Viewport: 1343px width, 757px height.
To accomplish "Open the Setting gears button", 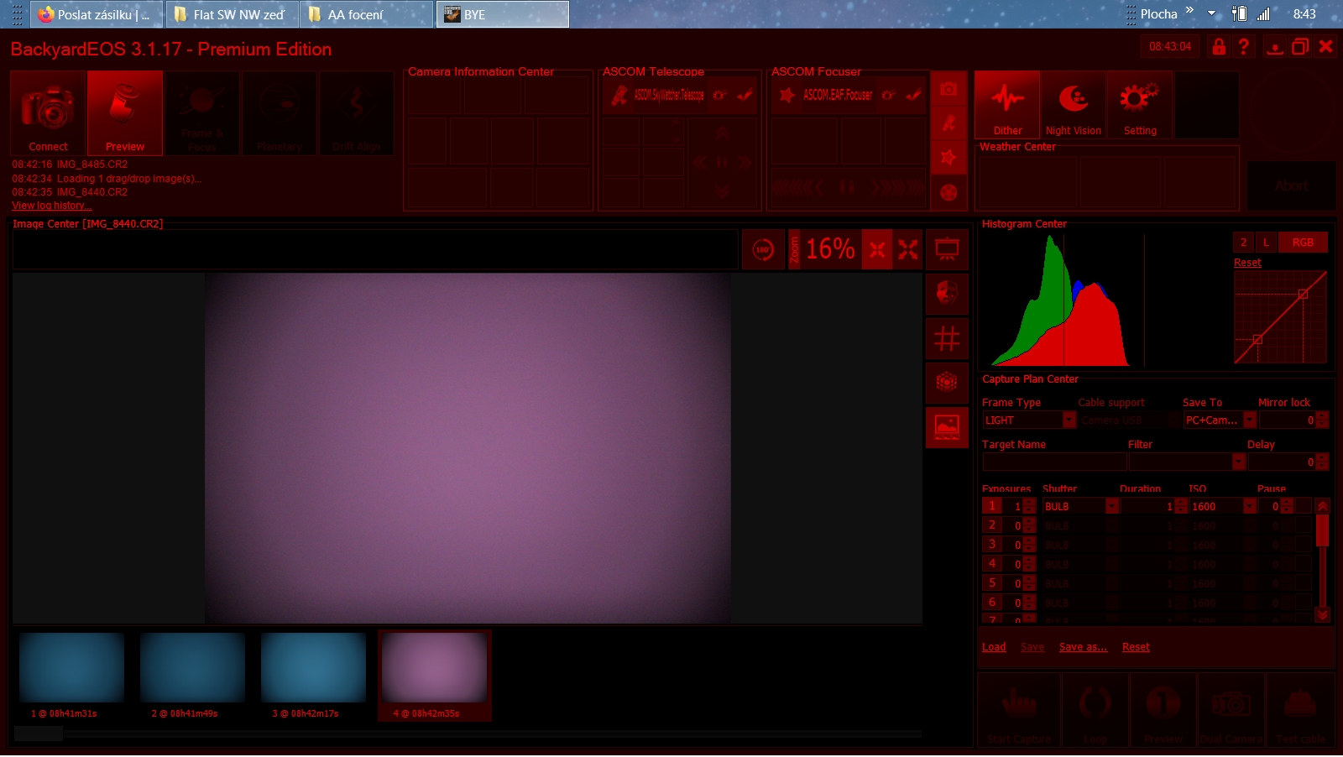I will pyautogui.click(x=1140, y=104).
